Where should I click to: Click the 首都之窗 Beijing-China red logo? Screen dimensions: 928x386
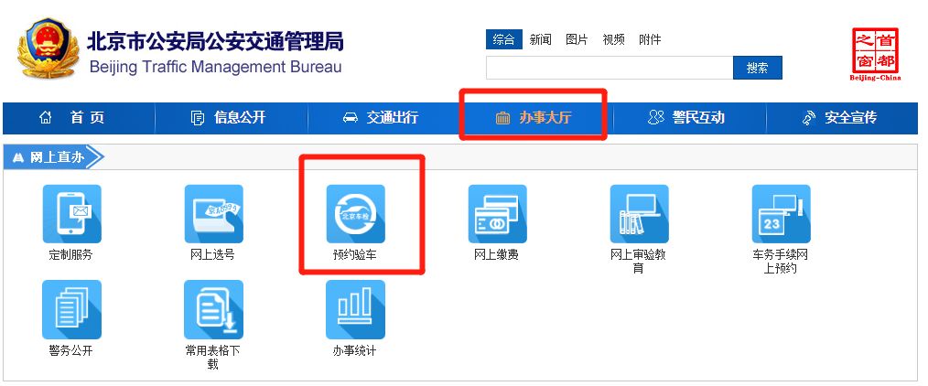point(875,54)
